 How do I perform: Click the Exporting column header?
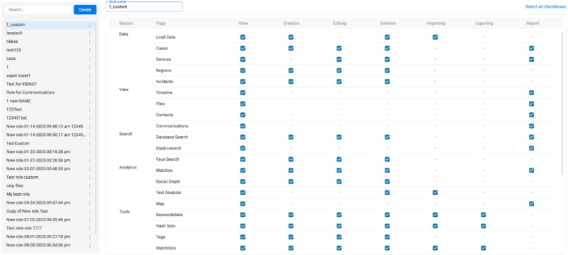pos(485,23)
